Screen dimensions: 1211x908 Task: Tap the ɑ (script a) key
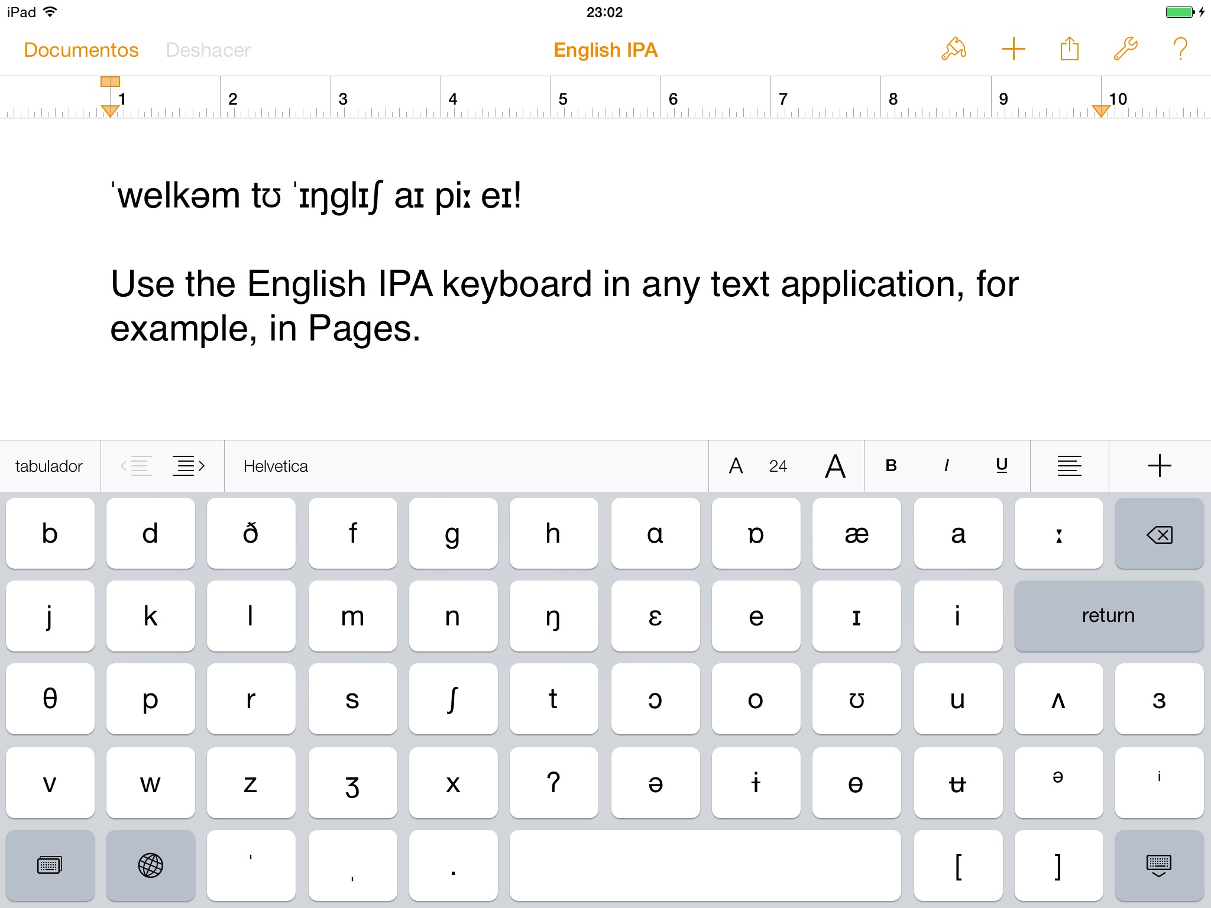656,534
